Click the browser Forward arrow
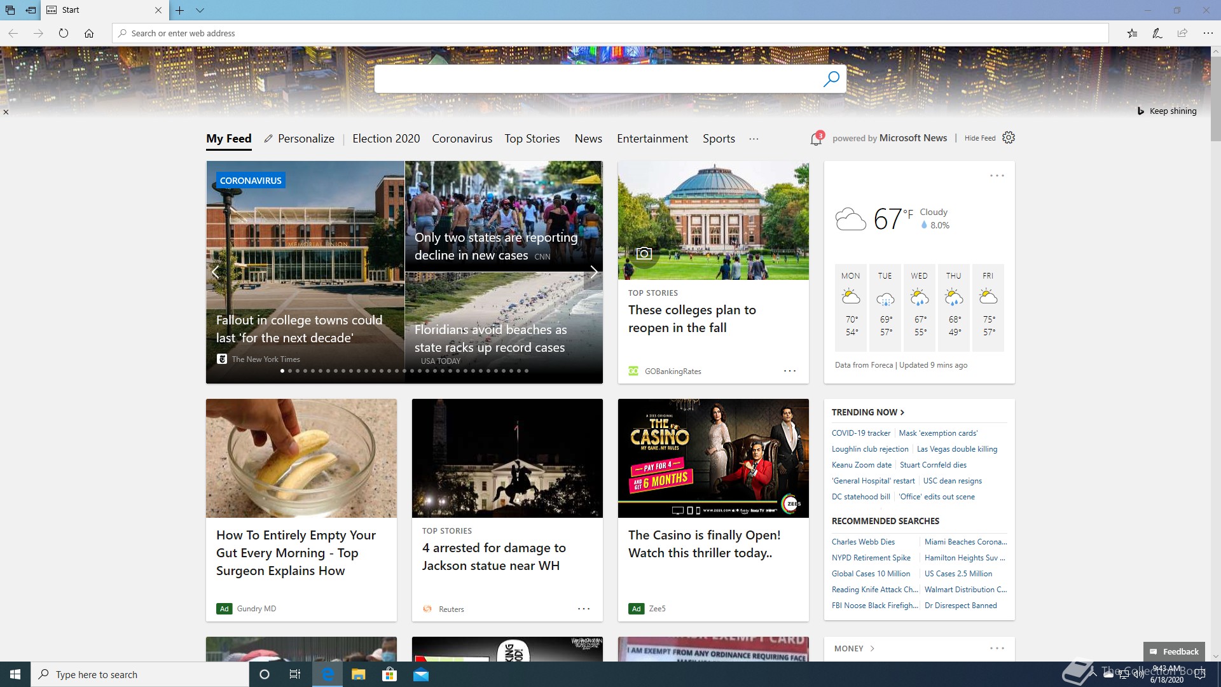 [38, 33]
